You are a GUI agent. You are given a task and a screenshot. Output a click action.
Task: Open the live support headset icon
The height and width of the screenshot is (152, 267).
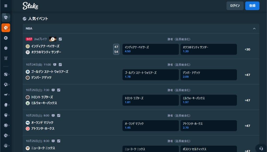point(261,148)
